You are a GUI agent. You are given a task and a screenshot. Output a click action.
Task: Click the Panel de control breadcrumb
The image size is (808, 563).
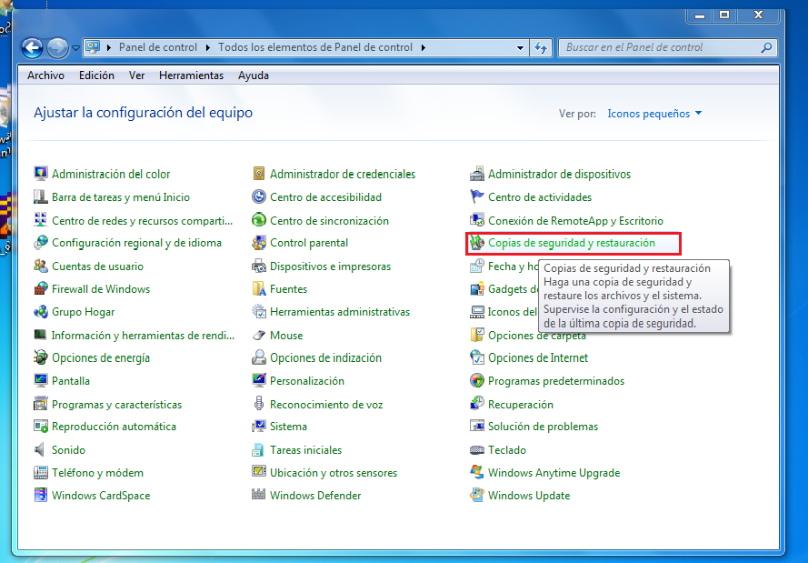(x=157, y=47)
